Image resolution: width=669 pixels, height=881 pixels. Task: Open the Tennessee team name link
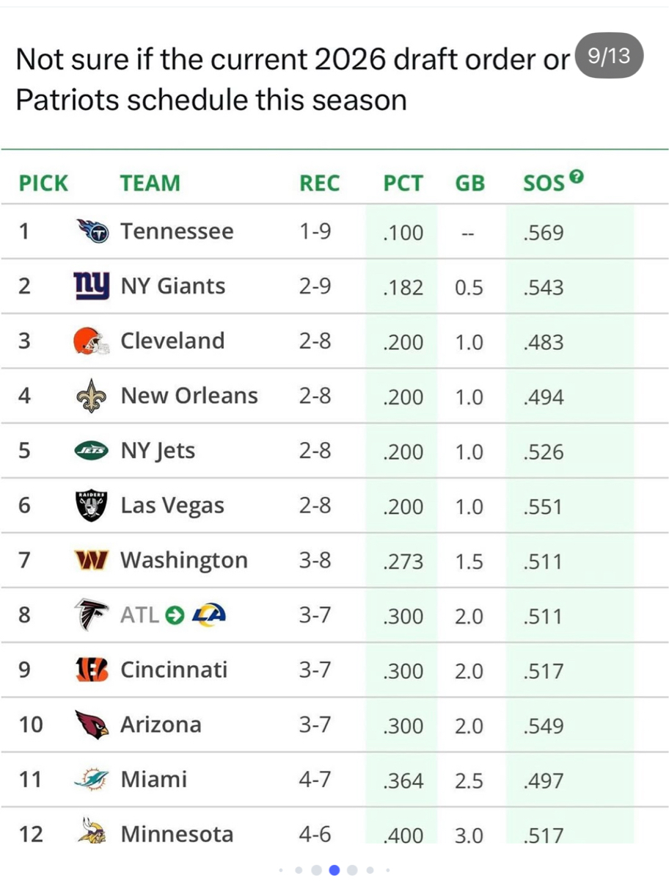[x=177, y=232]
